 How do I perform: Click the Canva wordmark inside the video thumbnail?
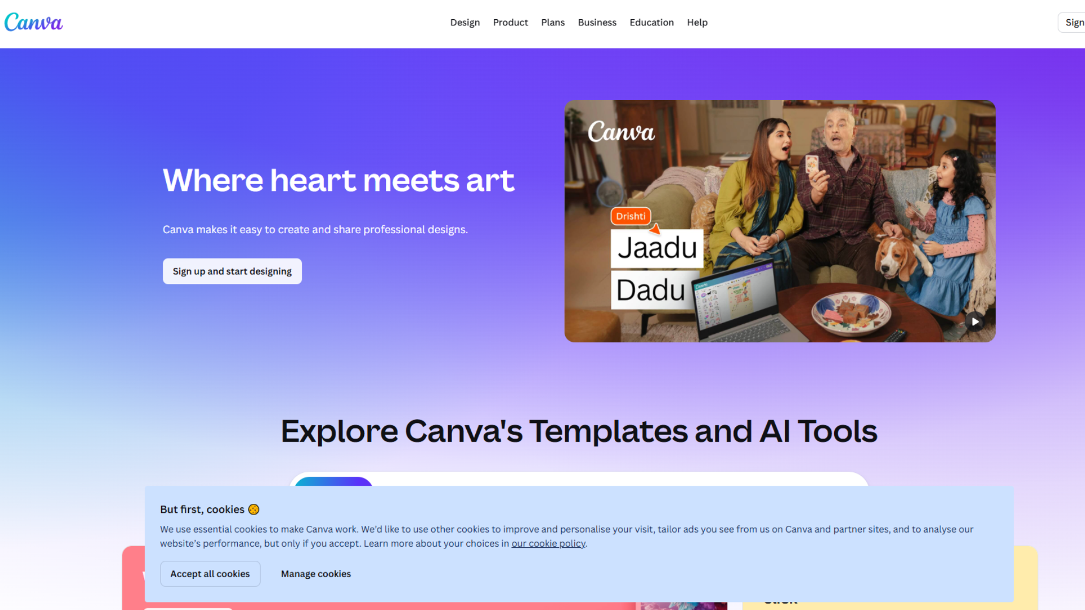click(620, 132)
